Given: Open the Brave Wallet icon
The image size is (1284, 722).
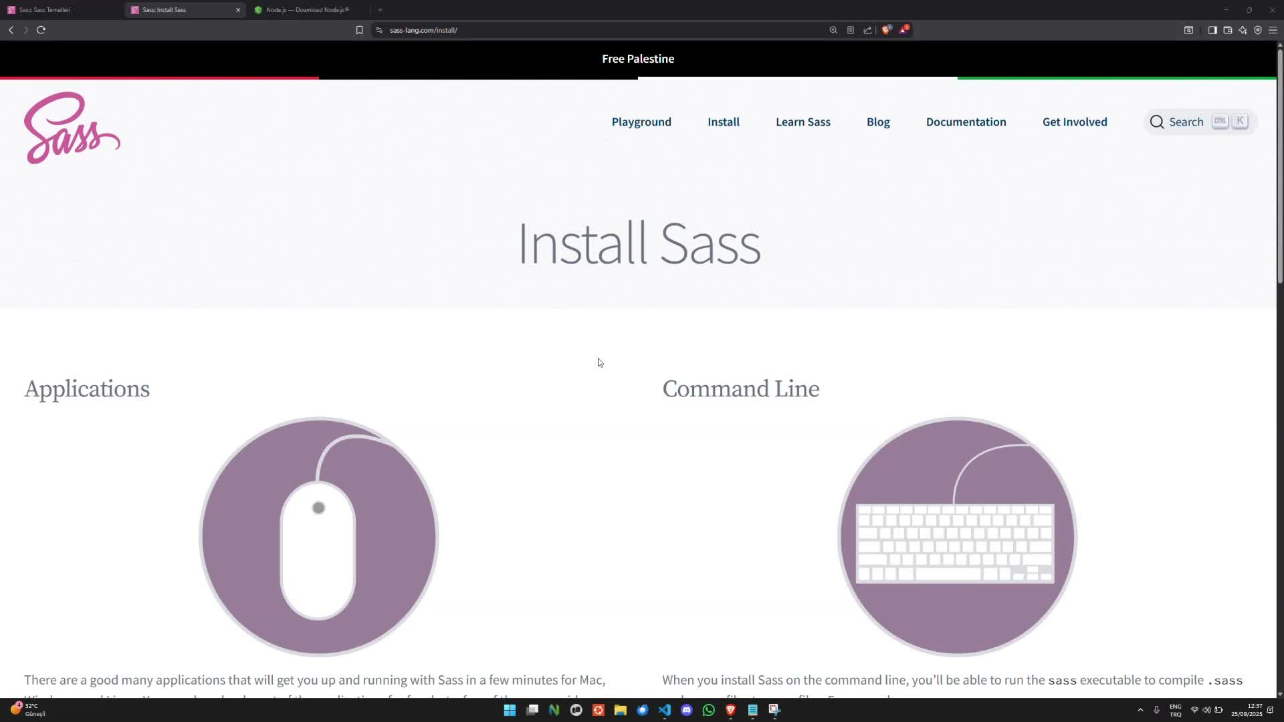Looking at the screenshot, I should pos(1228,30).
